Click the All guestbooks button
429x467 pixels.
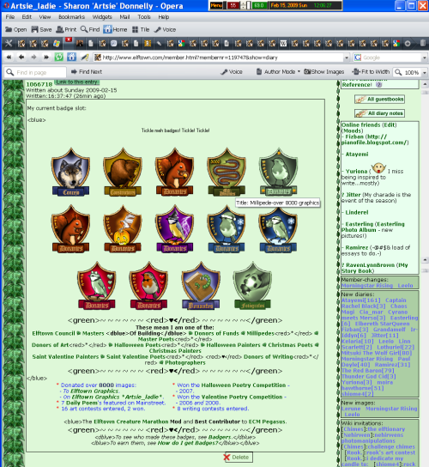click(379, 100)
